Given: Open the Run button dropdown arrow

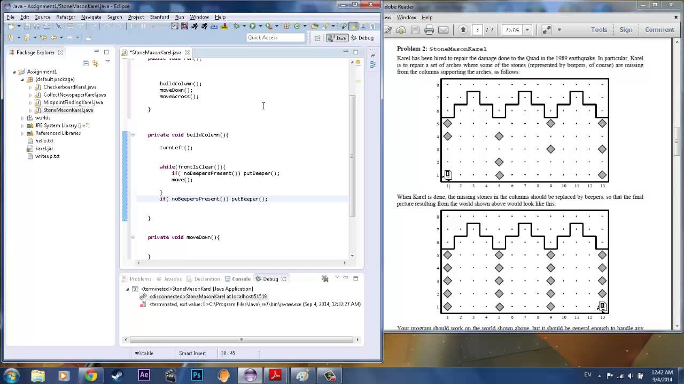Looking at the screenshot, I should [x=260, y=26].
